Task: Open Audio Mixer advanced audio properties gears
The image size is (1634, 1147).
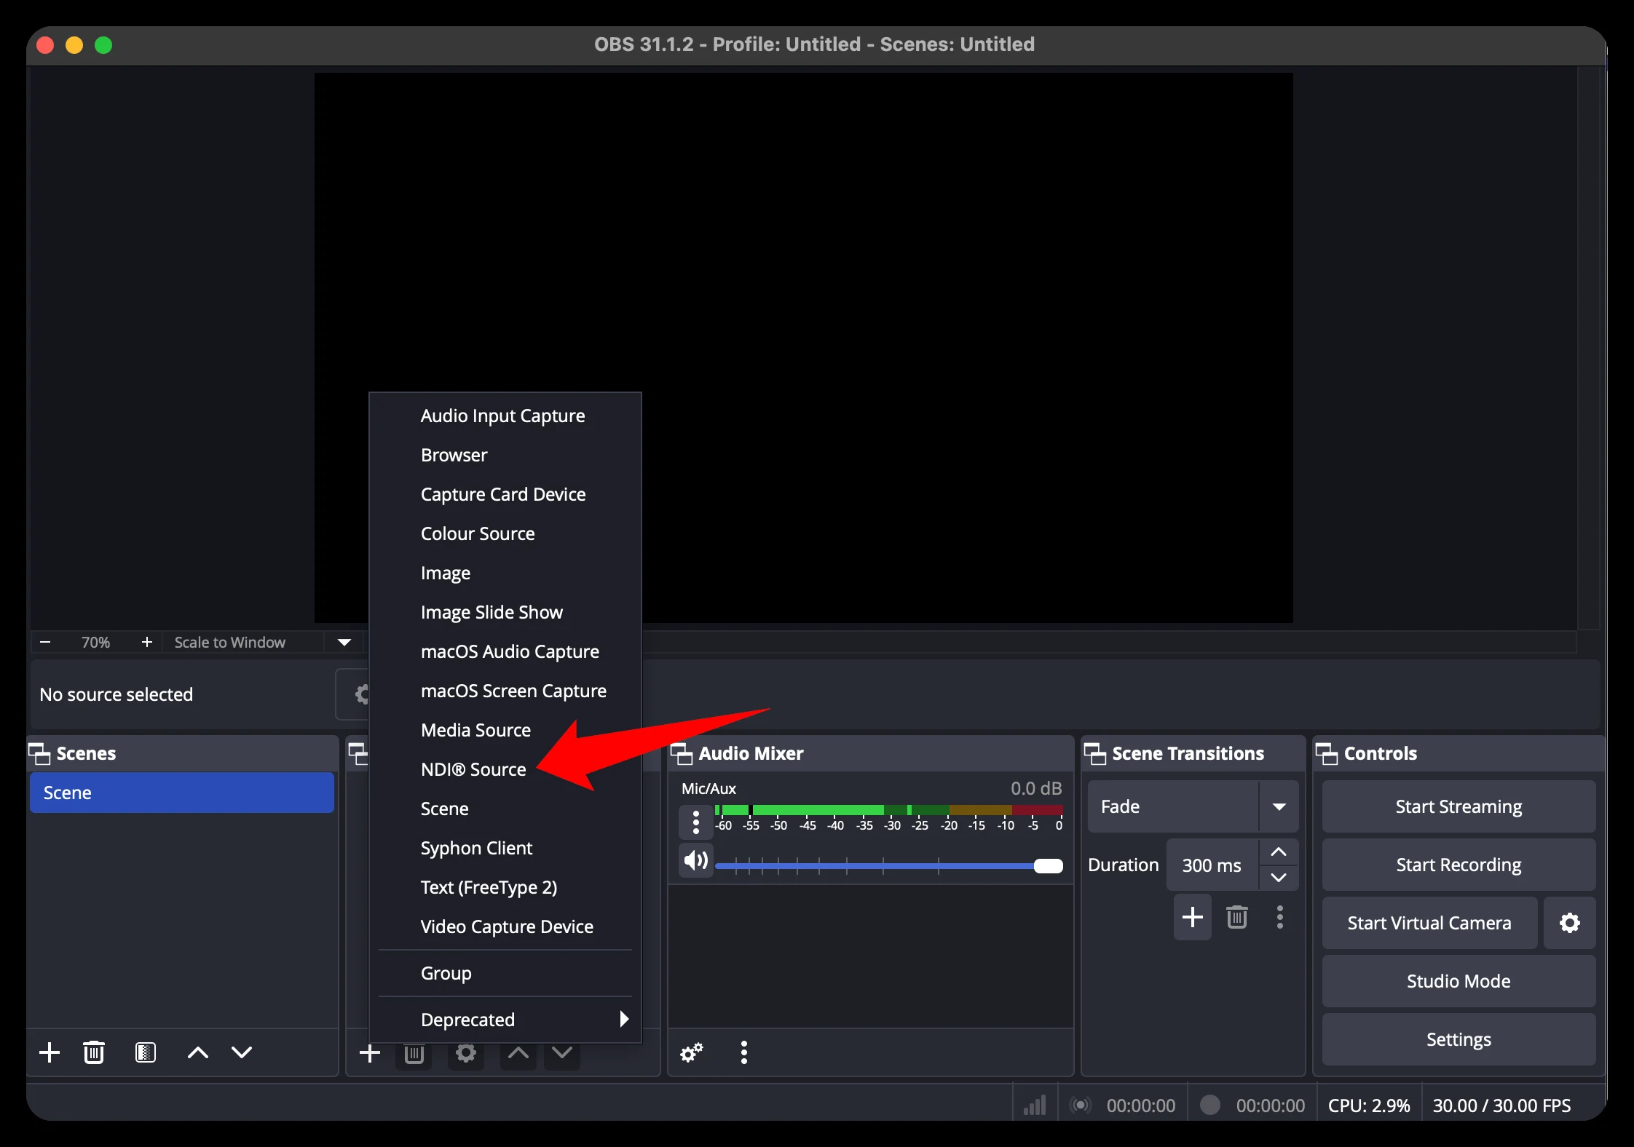Action: point(692,1052)
